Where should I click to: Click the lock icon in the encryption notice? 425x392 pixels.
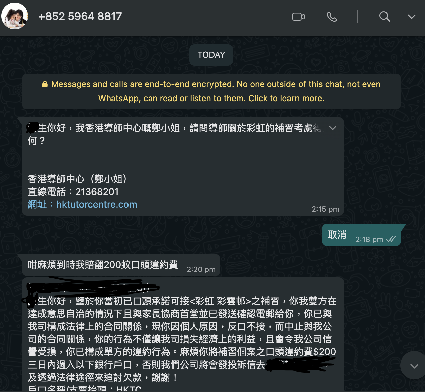coord(45,84)
